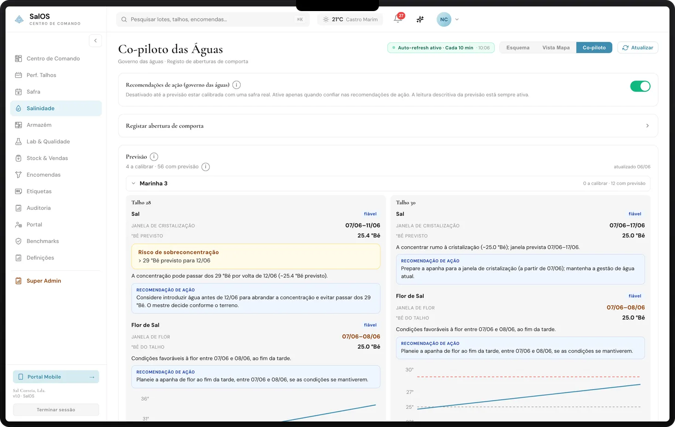This screenshot has height=427, width=675.
Task: Click Auto-refresh ativo status pill
Action: (x=441, y=47)
